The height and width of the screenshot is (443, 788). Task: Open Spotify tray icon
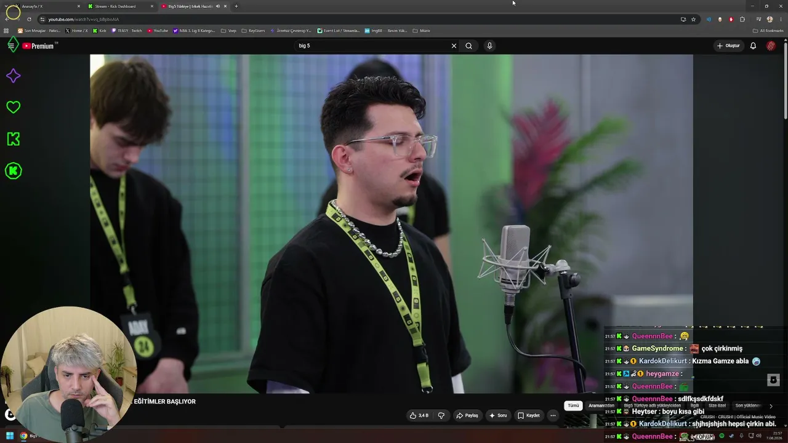coord(722,436)
